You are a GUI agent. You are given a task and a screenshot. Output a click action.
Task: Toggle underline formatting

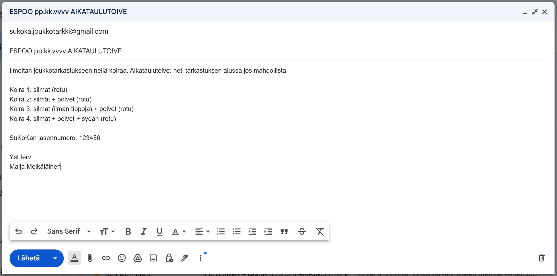(159, 231)
